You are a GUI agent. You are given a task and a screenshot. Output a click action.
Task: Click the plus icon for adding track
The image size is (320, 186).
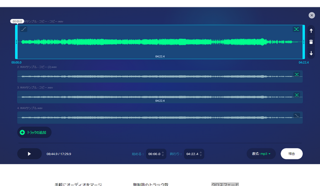(22, 133)
